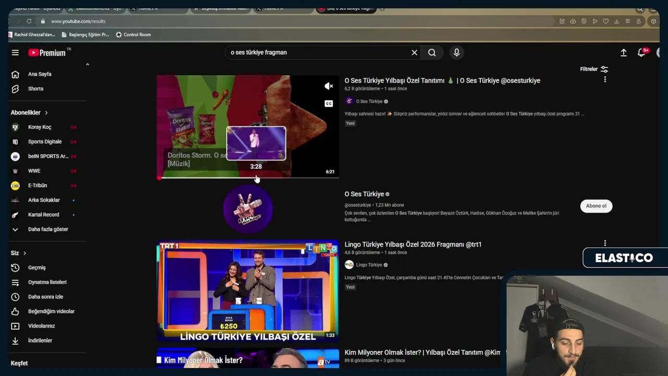This screenshot has height=376, width=668.
Task: Open the notifications bell
Action: [641, 53]
